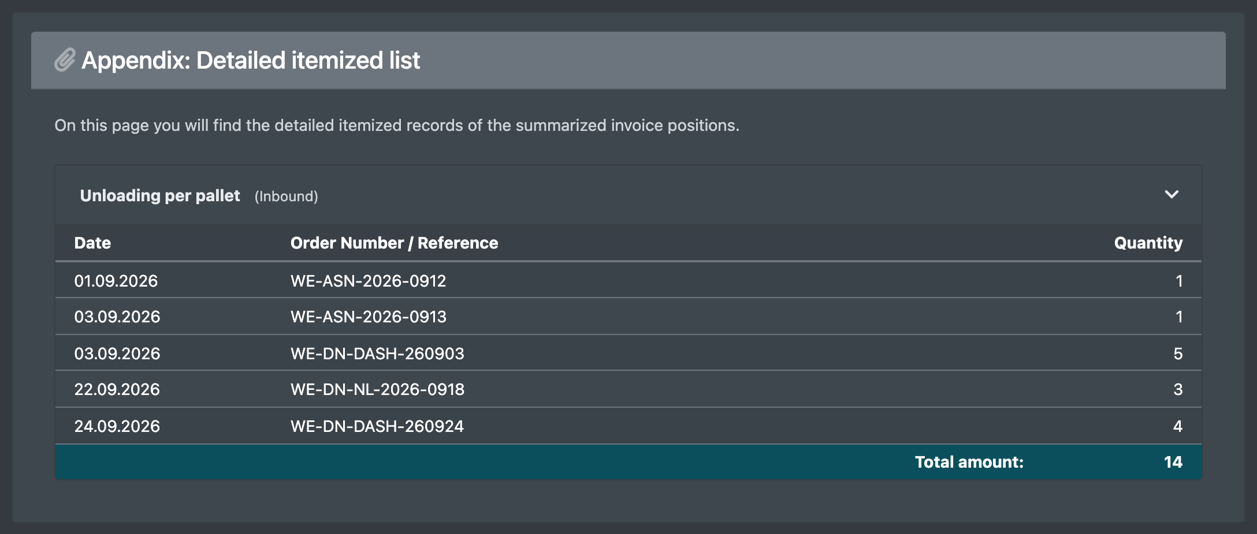Collapse the Unloading per pallet section chevron
The width and height of the screenshot is (1257, 534).
1172,195
